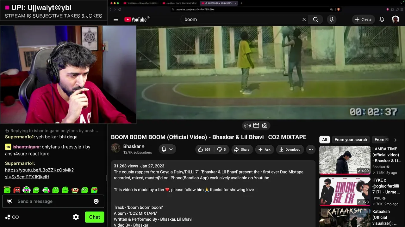Focus the Send a message chat input
This screenshot has width=405, height=227.
[53, 201]
